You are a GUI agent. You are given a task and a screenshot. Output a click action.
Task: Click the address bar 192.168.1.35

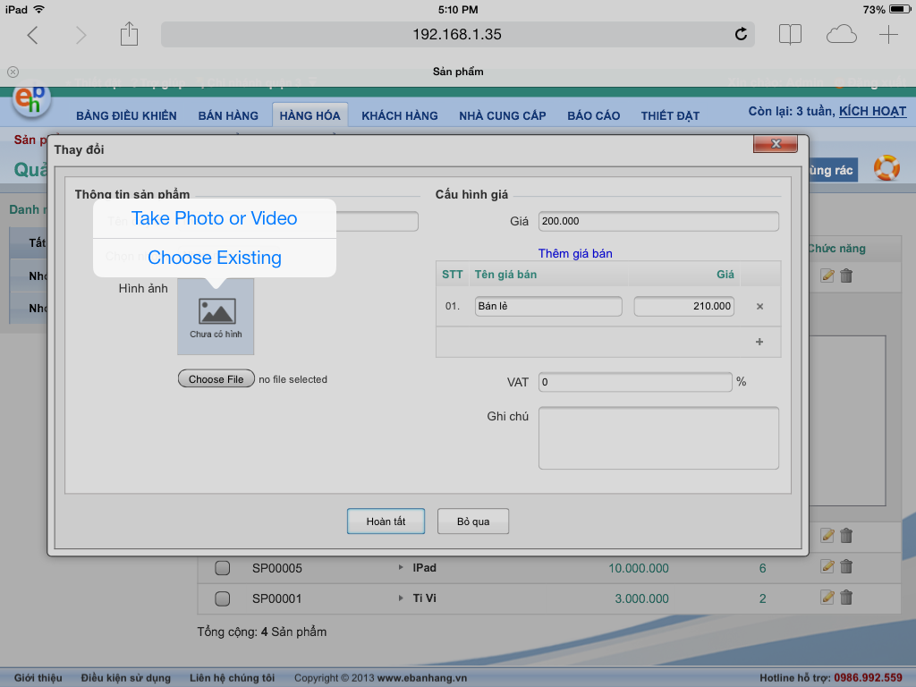457,35
